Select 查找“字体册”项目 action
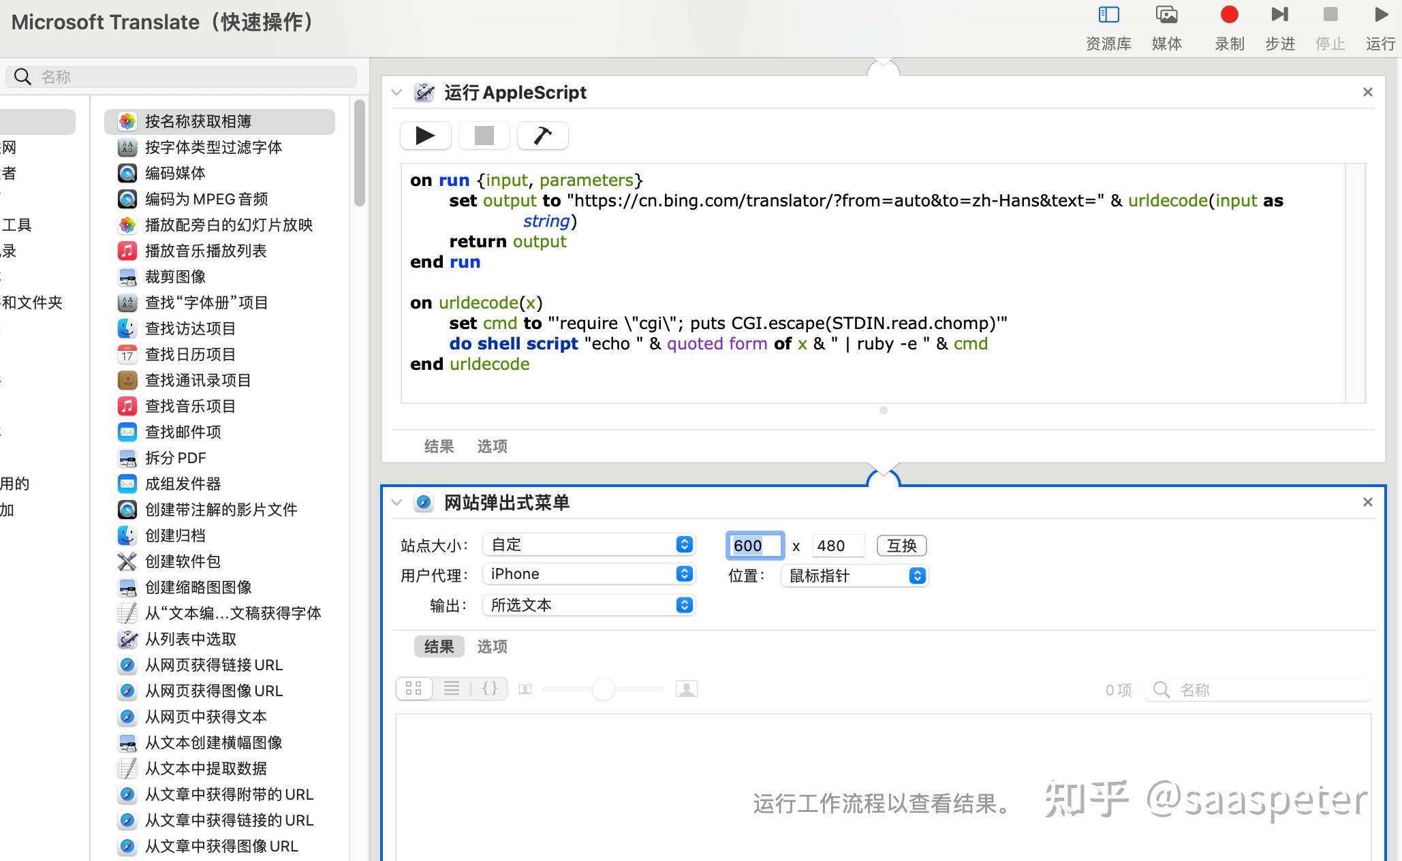This screenshot has height=861, width=1402. coord(219,302)
